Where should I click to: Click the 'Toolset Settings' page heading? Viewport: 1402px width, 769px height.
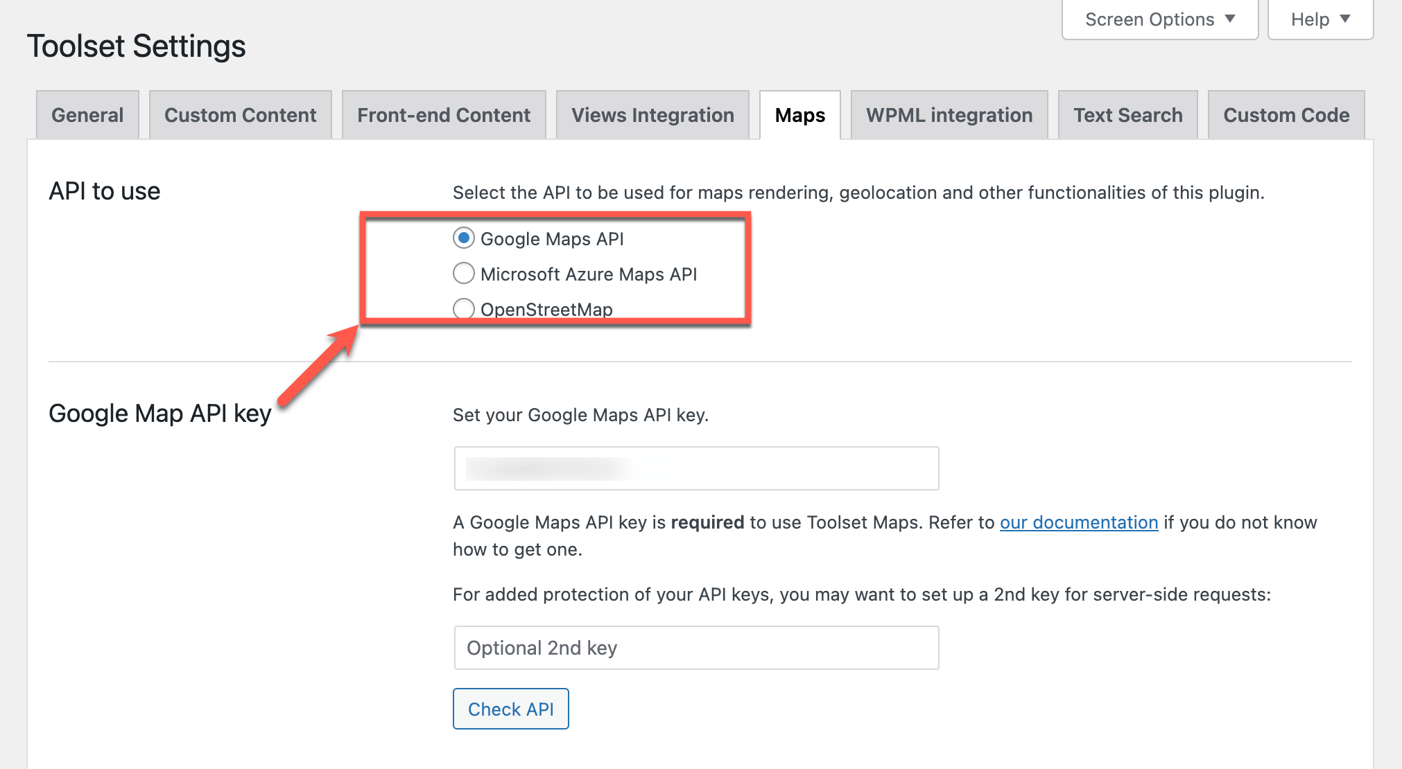click(136, 46)
